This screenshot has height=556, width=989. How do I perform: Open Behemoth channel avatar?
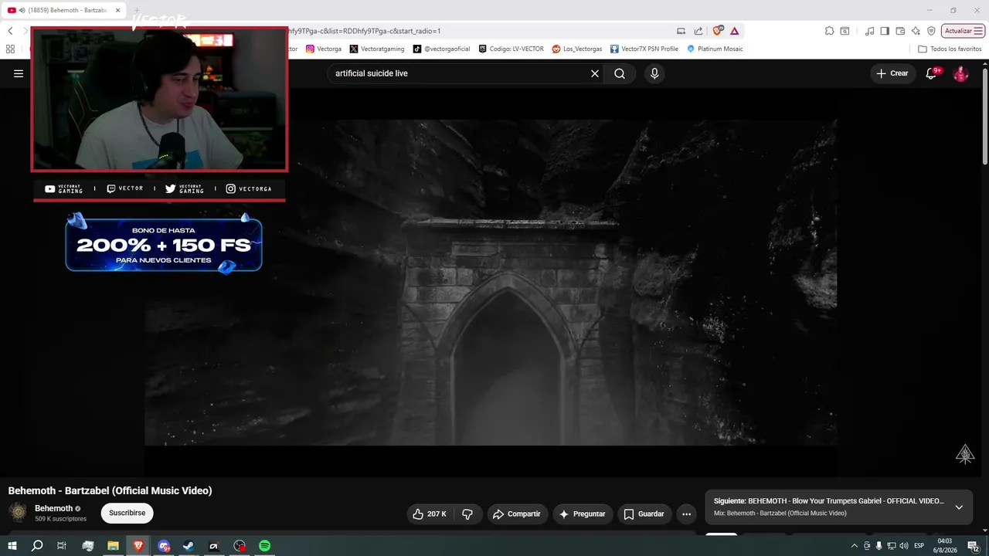click(17, 512)
